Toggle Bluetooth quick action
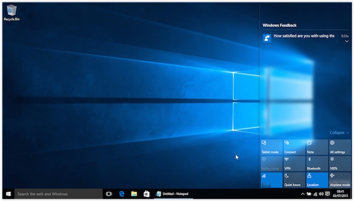The width and height of the screenshot is (354, 201). [317, 163]
